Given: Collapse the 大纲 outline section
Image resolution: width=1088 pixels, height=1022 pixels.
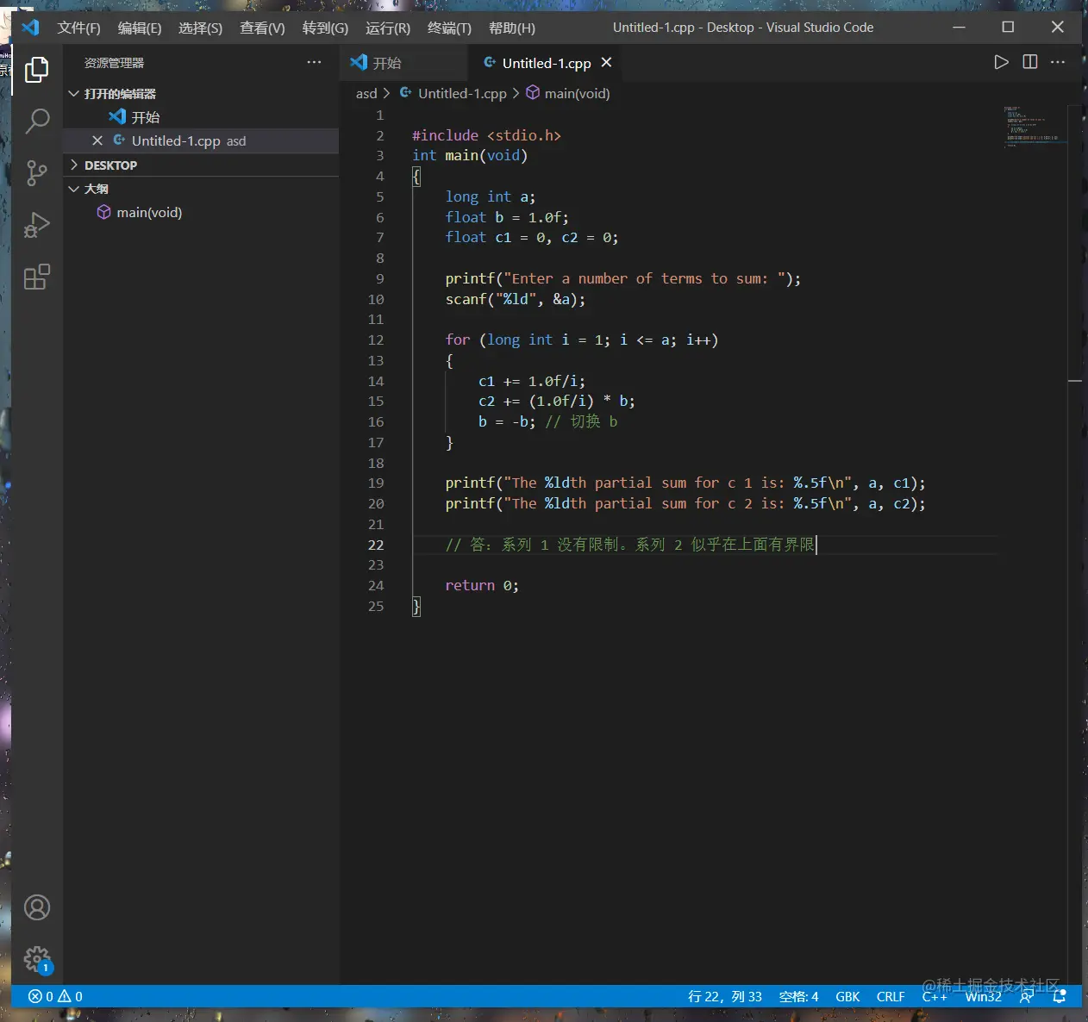Looking at the screenshot, I should pos(96,189).
